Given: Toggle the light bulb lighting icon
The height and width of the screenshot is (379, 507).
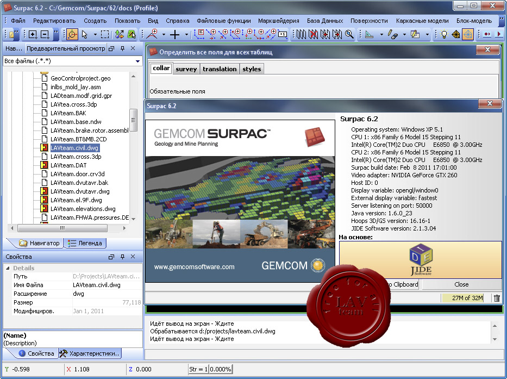Looking at the screenshot, I should (x=444, y=34).
